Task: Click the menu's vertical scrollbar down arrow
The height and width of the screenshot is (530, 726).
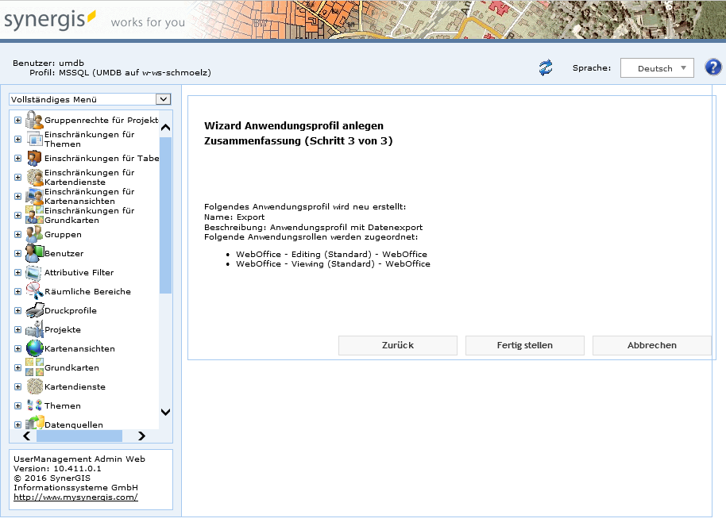Action: pos(165,412)
